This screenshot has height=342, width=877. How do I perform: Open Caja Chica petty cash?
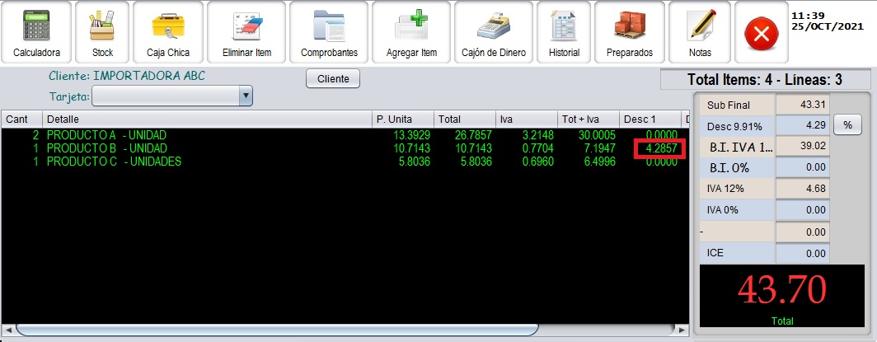168,33
